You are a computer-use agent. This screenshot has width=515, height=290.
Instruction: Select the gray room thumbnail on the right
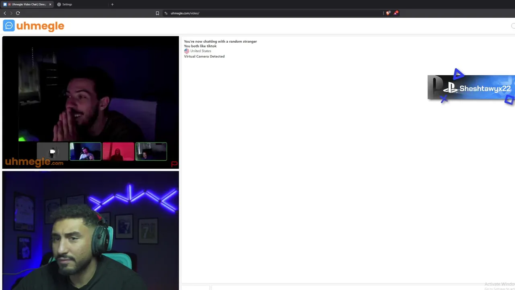151,151
